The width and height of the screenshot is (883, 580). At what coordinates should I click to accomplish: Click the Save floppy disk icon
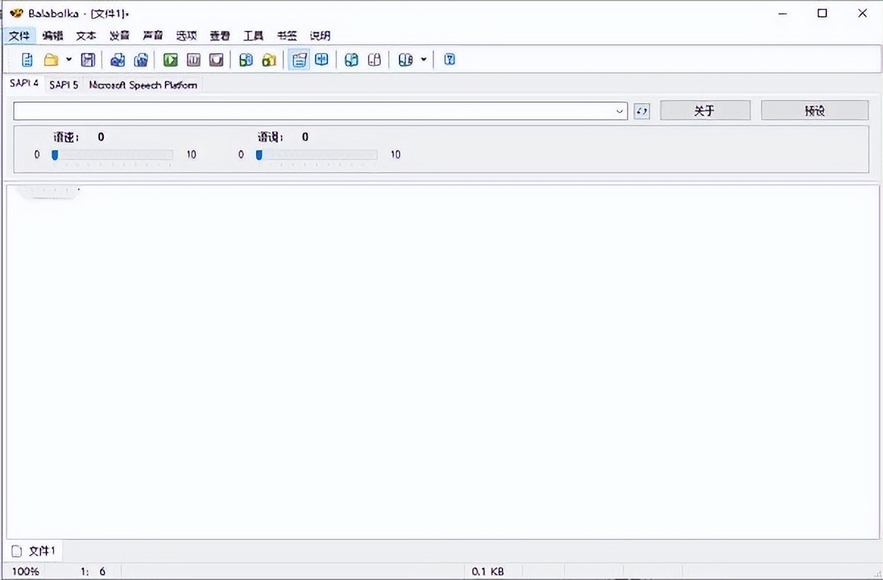click(x=88, y=60)
